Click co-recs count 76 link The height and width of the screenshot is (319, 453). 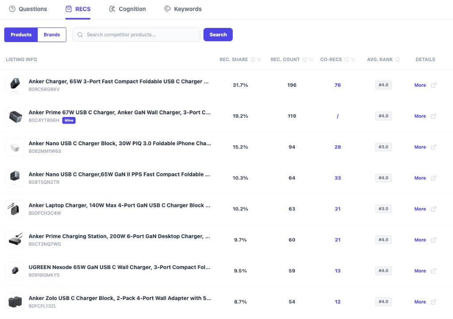click(x=338, y=85)
